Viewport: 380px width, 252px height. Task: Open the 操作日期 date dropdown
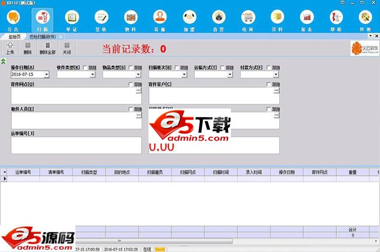pos(47,75)
